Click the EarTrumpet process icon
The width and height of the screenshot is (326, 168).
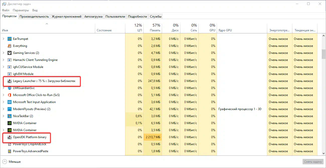click(x=10, y=39)
